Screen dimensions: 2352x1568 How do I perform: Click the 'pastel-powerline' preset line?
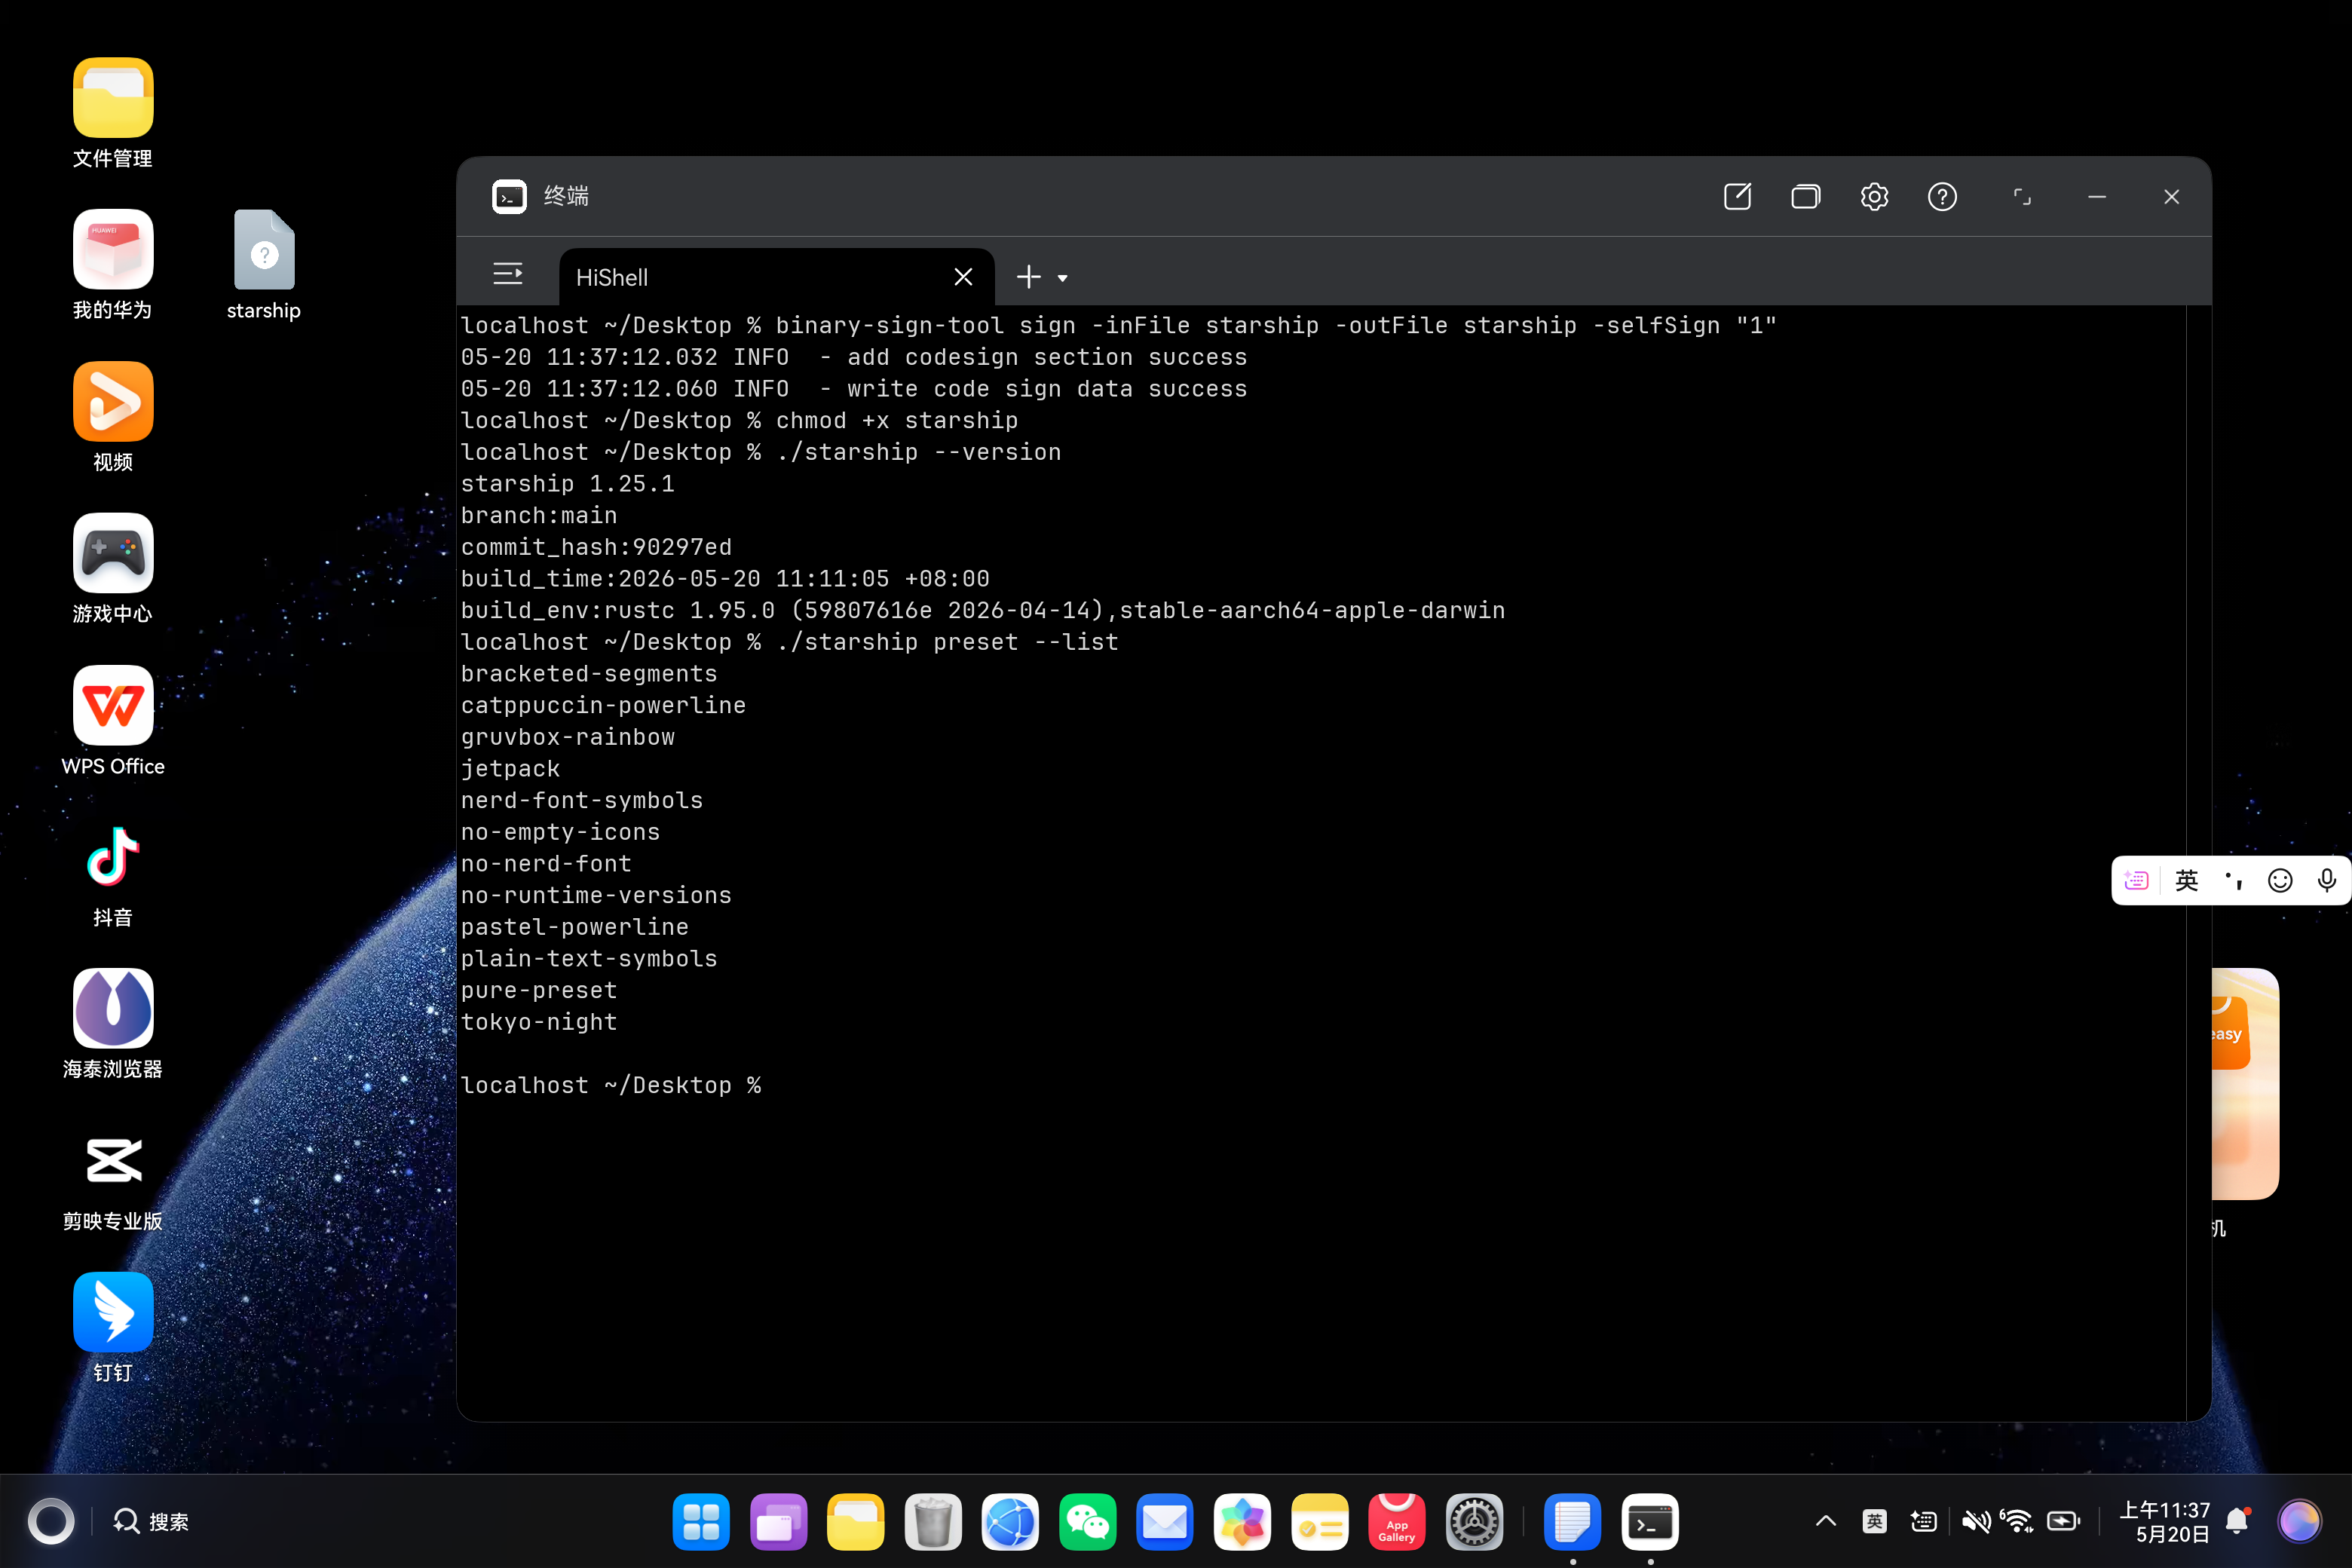(574, 927)
